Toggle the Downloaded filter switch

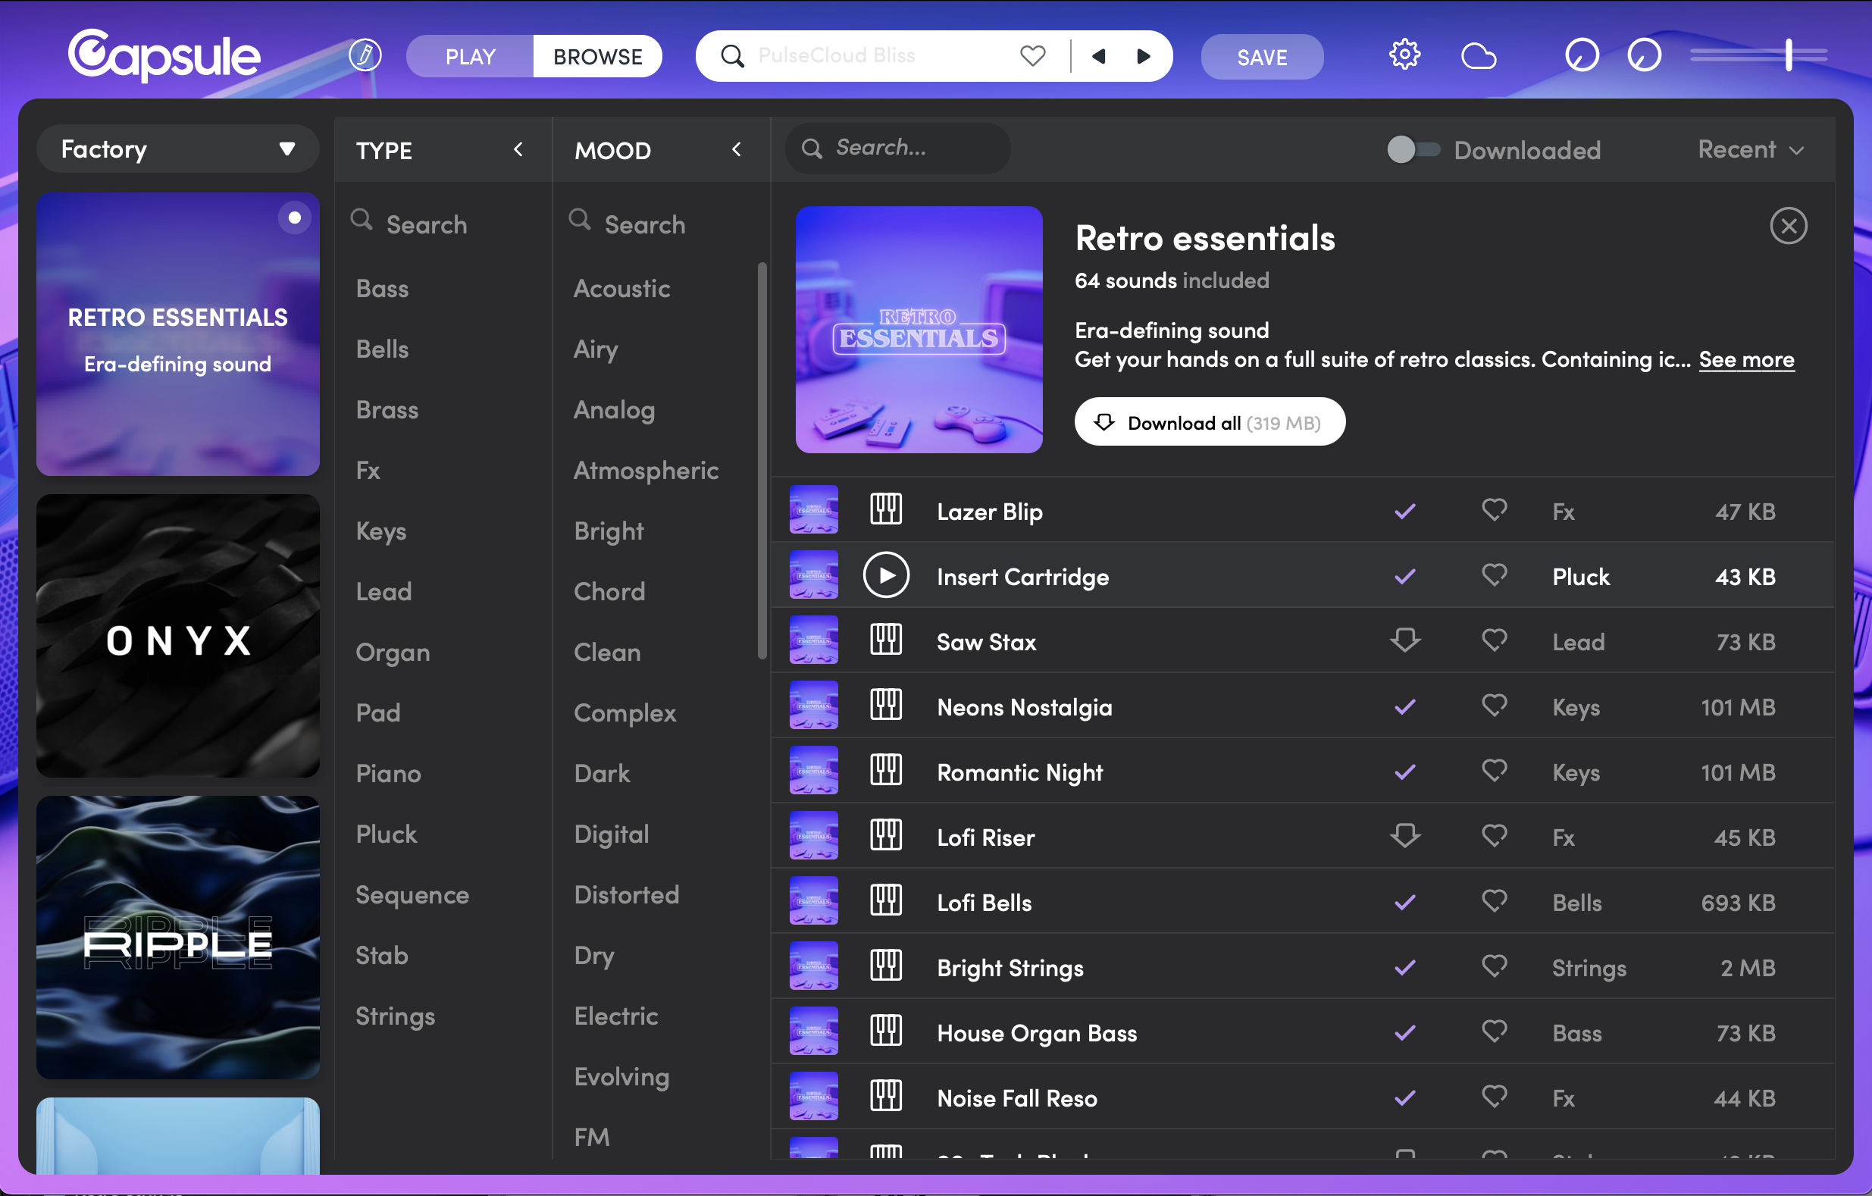click(1413, 149)
